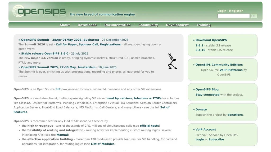
Task: Open OpenSIPS Blog sidebar heading
Action: (x=207, y=89)
